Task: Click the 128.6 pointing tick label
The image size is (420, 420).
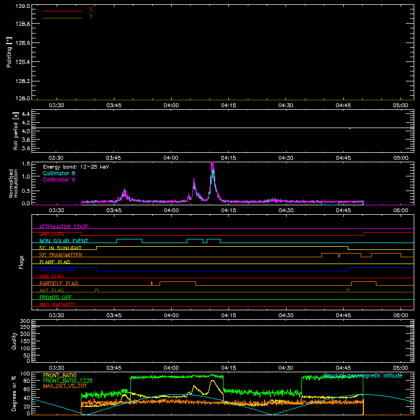Action: (x=23, y=43)
